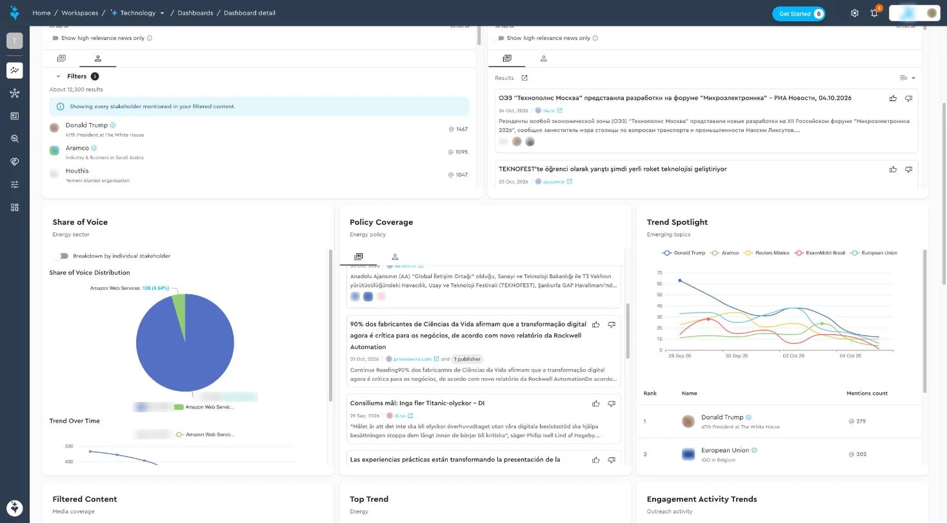
Task: Dislike the TEKNOFEST'te article
Action: [908, 169]
